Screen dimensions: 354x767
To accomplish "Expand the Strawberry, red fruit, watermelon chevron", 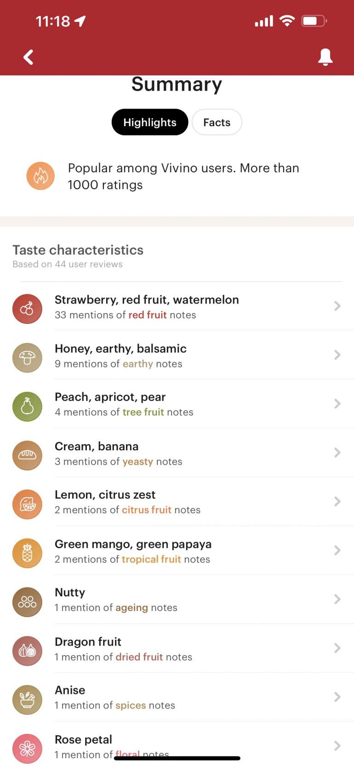I will [x=337, y=306].
